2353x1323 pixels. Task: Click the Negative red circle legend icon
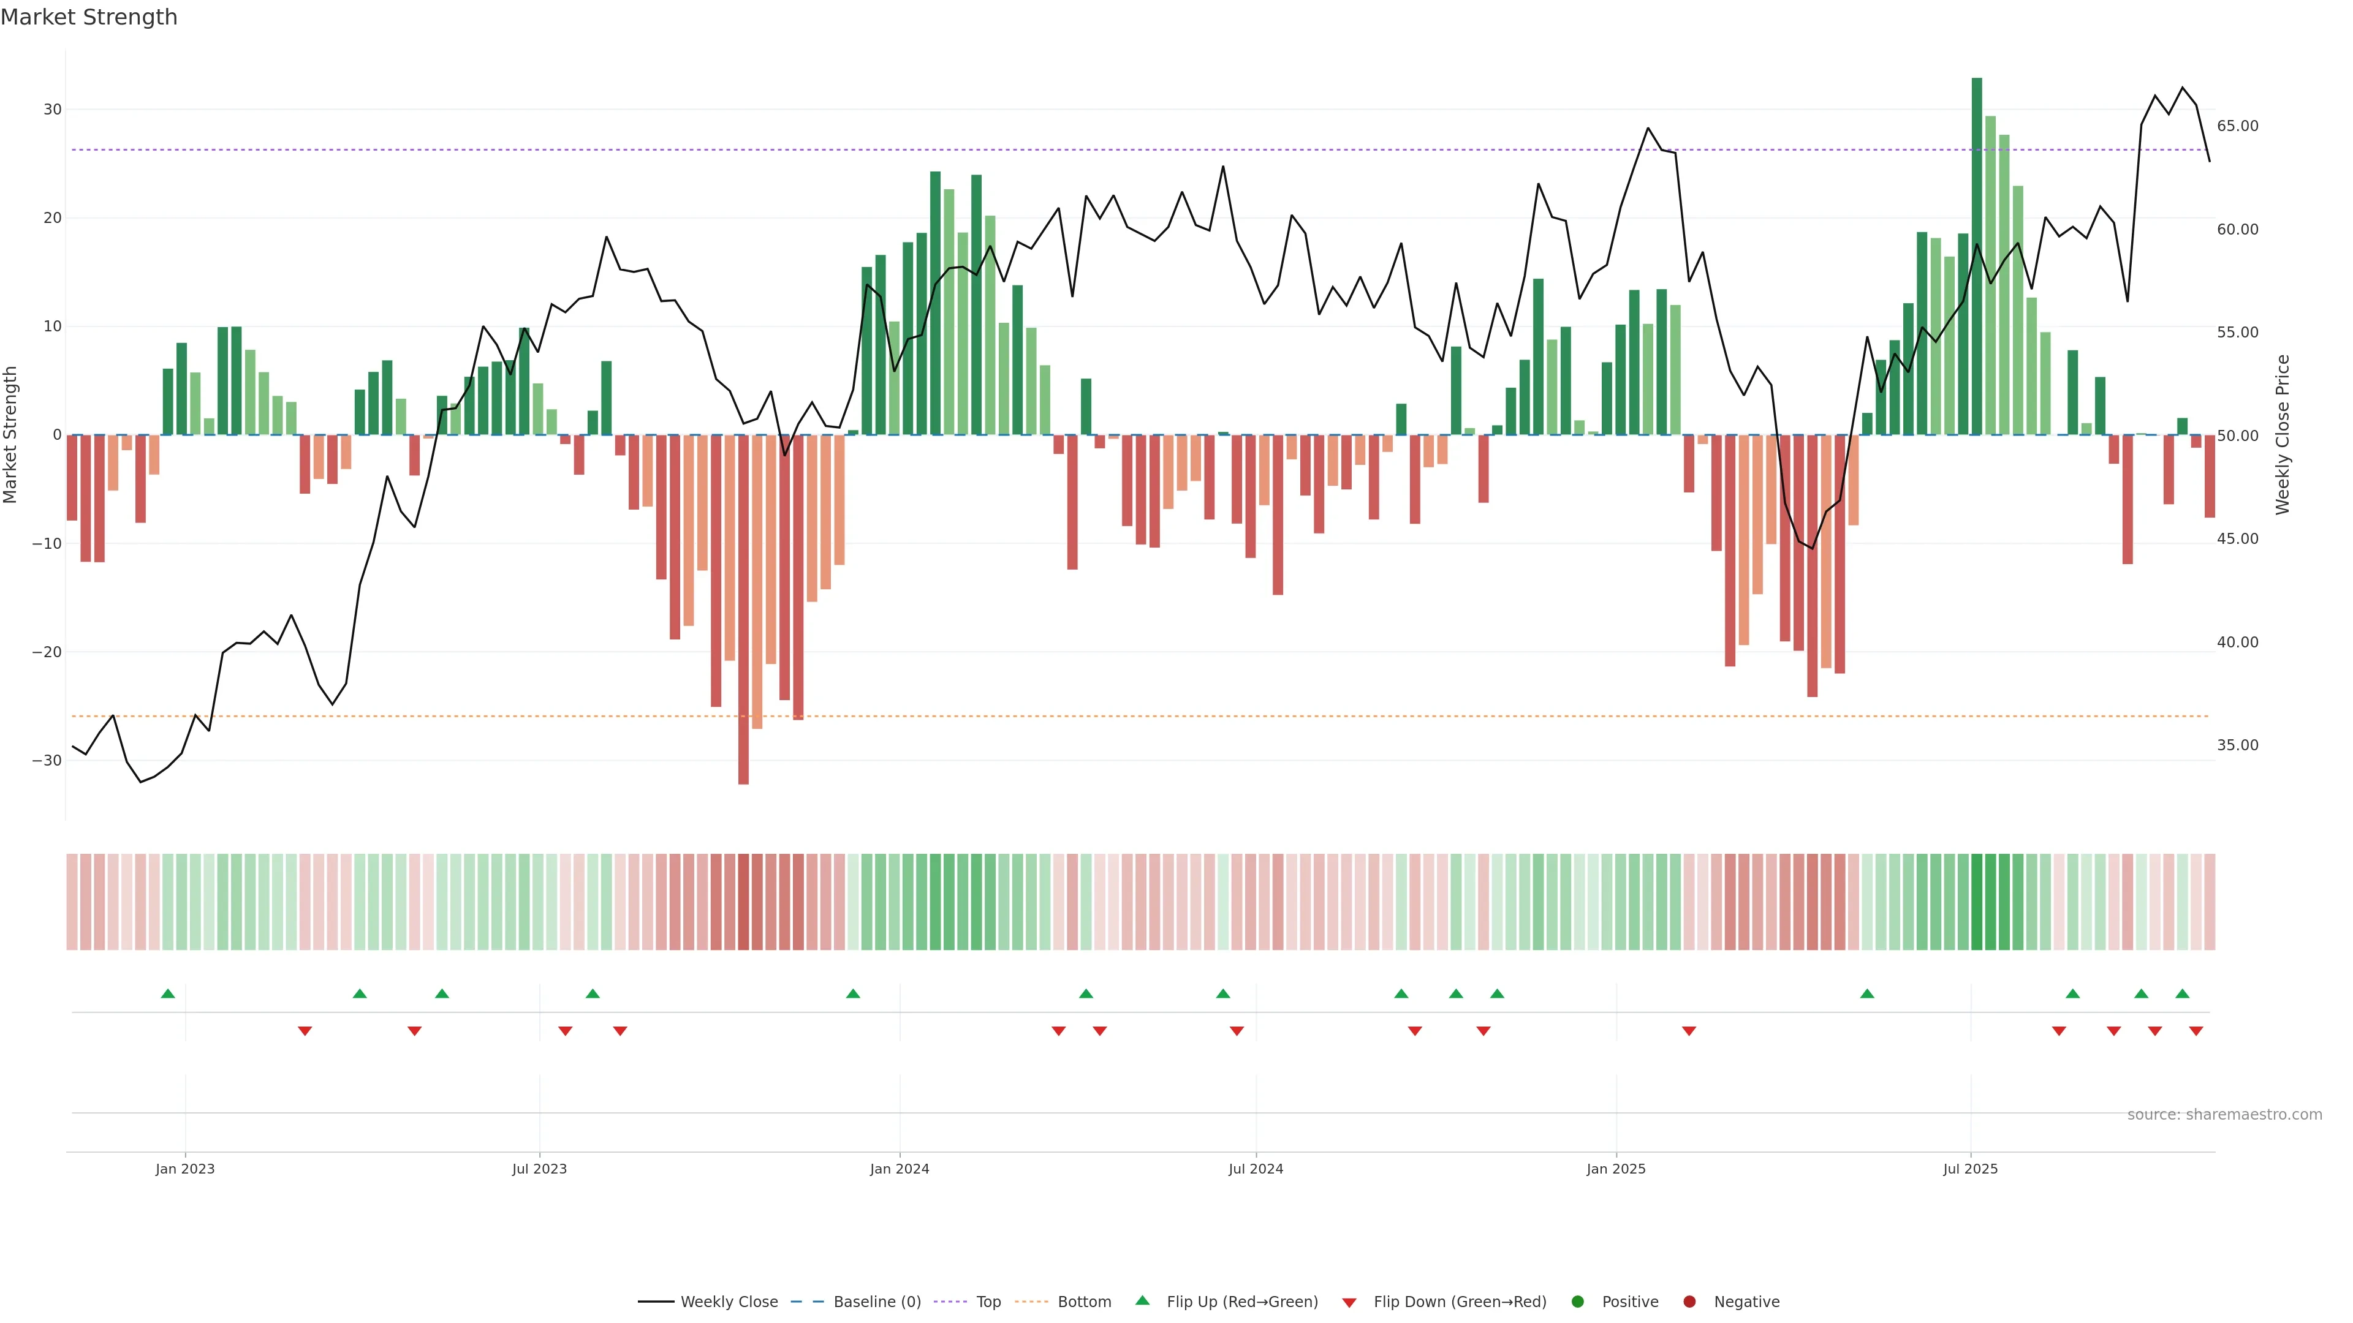1689,1302
